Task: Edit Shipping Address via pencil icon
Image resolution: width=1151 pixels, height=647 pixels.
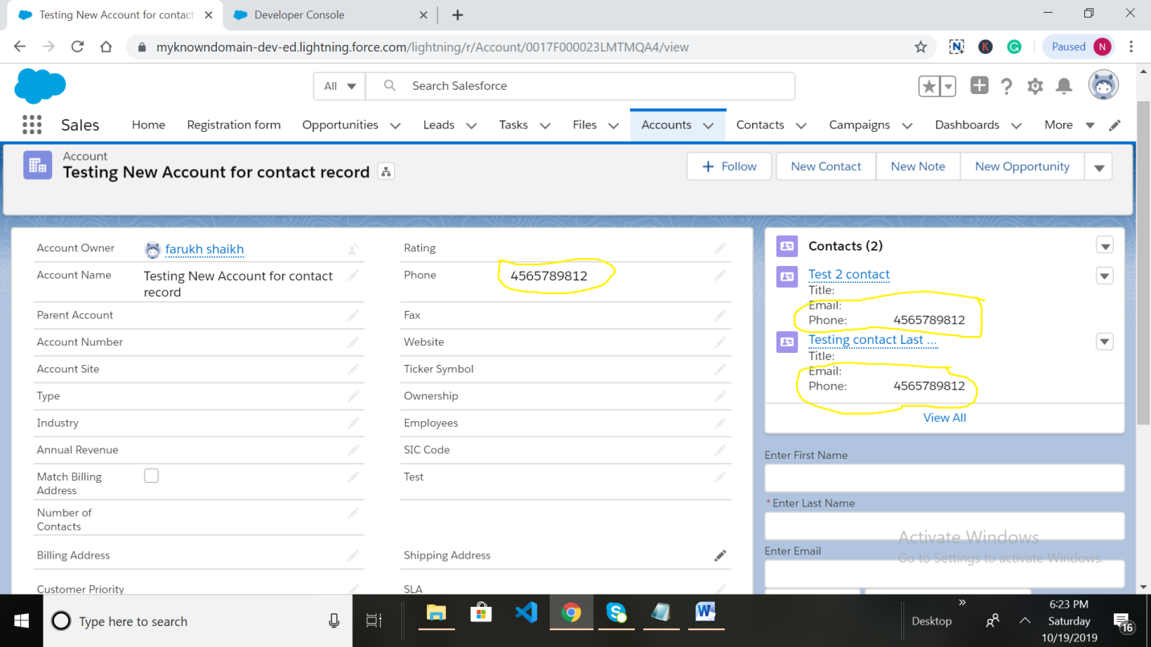Action: (720, 555)
